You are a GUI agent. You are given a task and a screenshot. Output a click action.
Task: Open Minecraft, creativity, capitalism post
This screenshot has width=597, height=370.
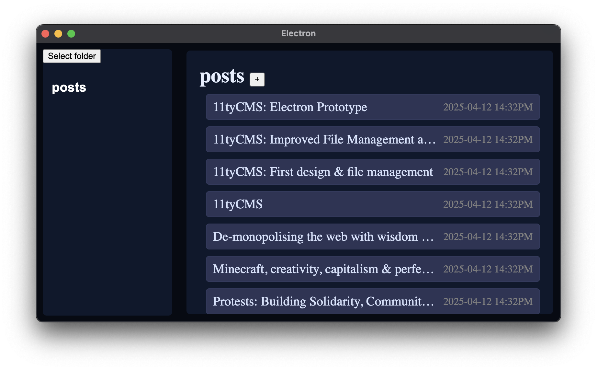[373, 269]
